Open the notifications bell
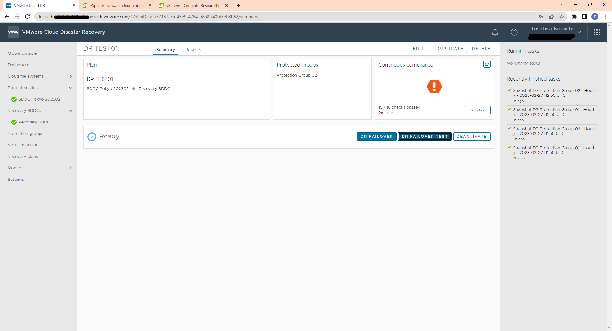This screenshot has width=612, height=331. click(495, 32)
